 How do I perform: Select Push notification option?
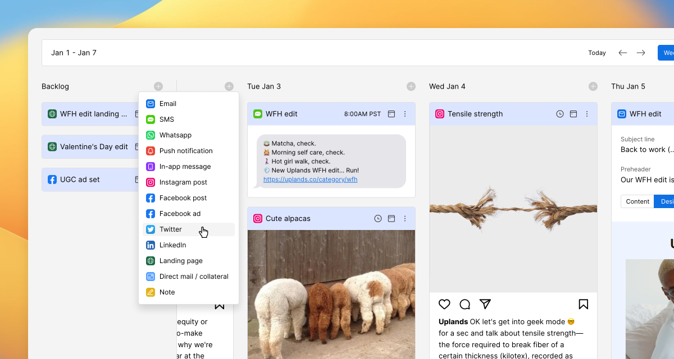[189, 151]
